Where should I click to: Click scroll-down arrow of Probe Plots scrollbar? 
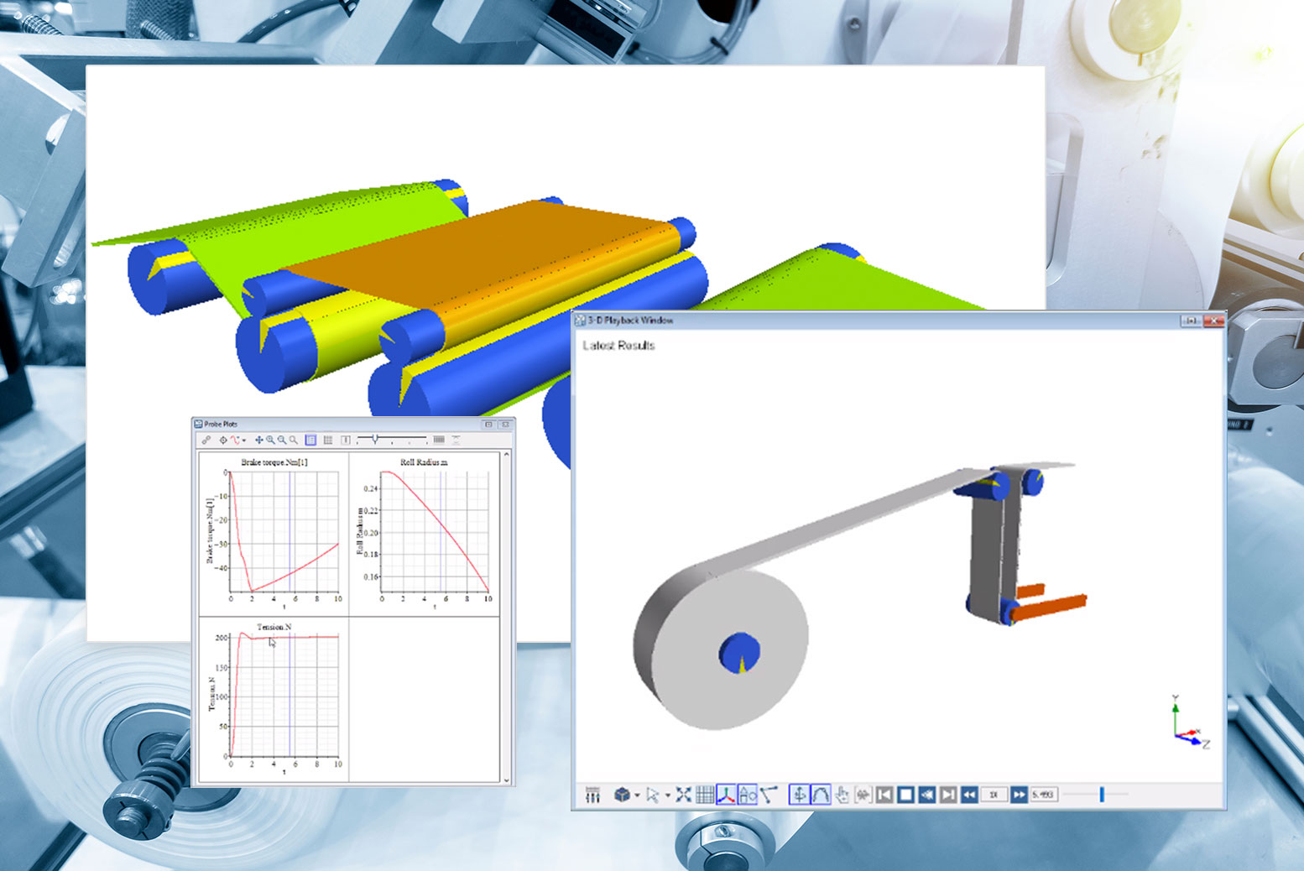tap(506, 780)
